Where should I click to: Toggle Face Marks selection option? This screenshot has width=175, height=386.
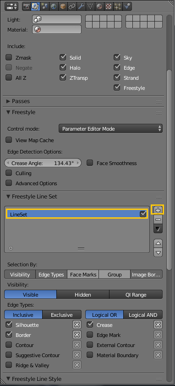point(83,275)
